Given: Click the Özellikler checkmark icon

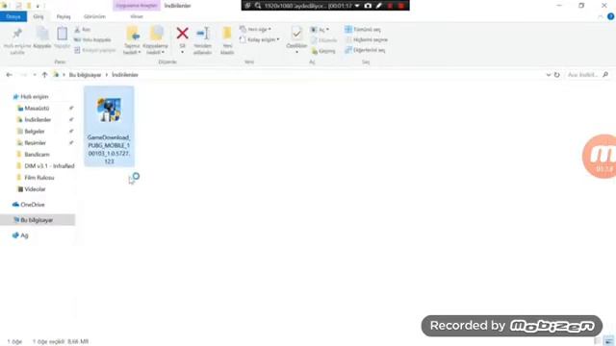Looking at the screenshot, I should 296,34.
